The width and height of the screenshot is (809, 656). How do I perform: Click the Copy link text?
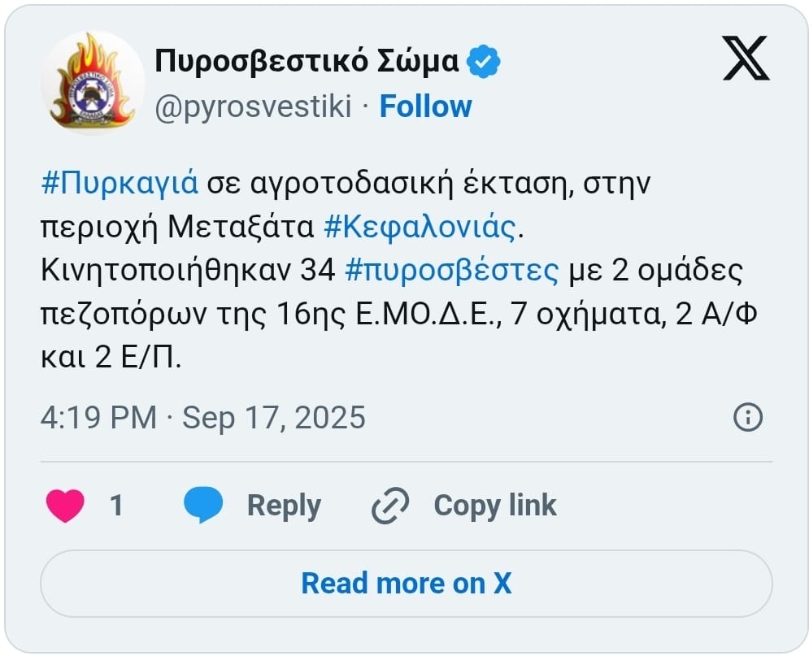494,506
